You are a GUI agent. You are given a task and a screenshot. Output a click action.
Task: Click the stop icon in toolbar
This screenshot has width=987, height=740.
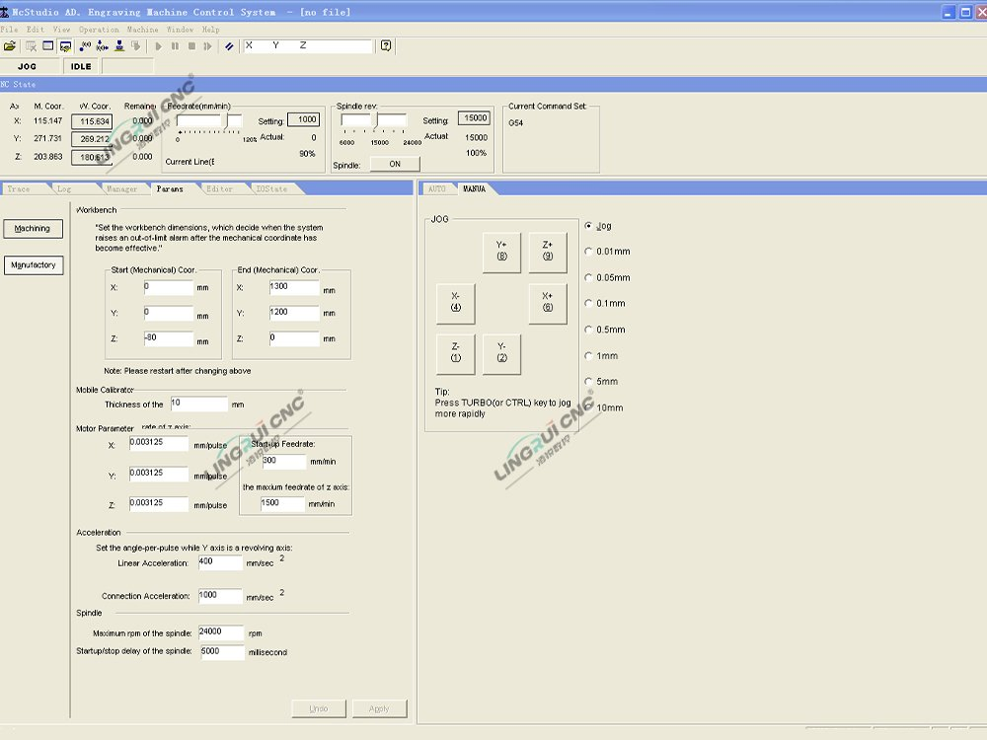pos(191,45)
